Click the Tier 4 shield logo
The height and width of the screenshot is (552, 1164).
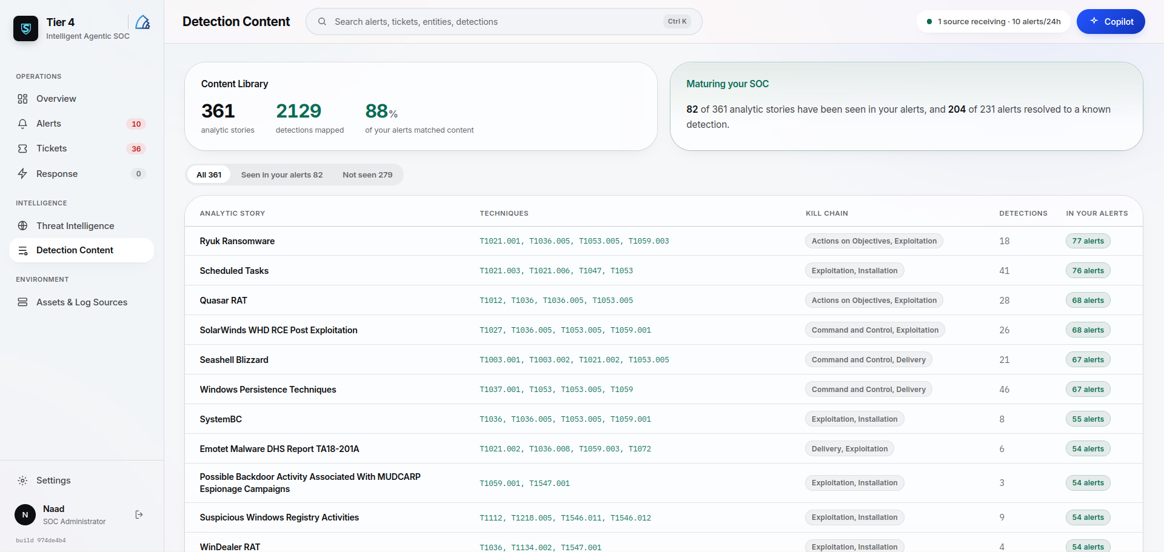pos(26,28)
